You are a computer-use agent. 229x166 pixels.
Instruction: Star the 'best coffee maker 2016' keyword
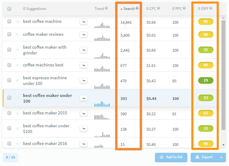(17, 144)
